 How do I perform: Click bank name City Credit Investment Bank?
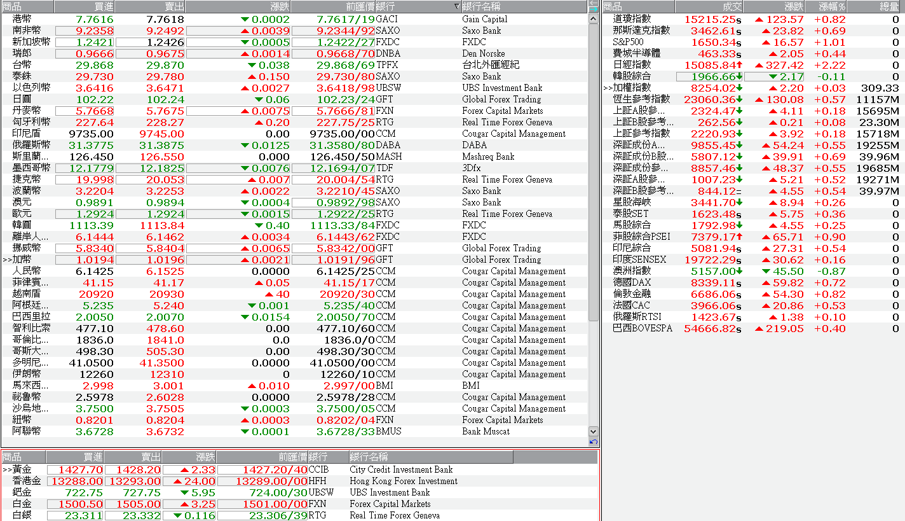401,469
